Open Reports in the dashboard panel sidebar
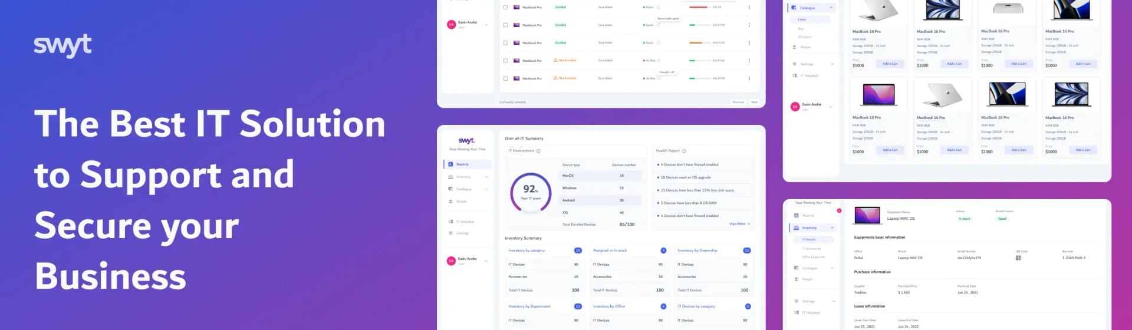Image resolution: width=1132 pixels, height=330 pixels. click(468, 164)
